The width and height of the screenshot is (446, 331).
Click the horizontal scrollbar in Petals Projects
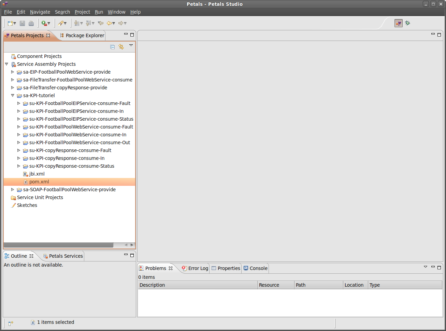pyautogui.click(x=58, y=245)
